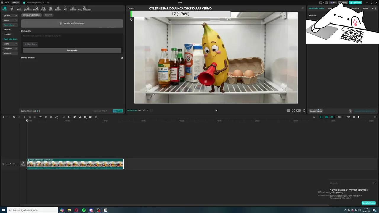Click the Yeniden oluştur button

(316, 111)
